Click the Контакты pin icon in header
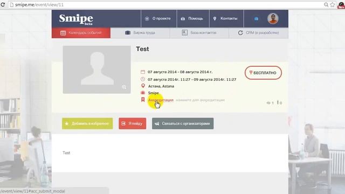Screen dimensions: 345x194 point(215,19)
